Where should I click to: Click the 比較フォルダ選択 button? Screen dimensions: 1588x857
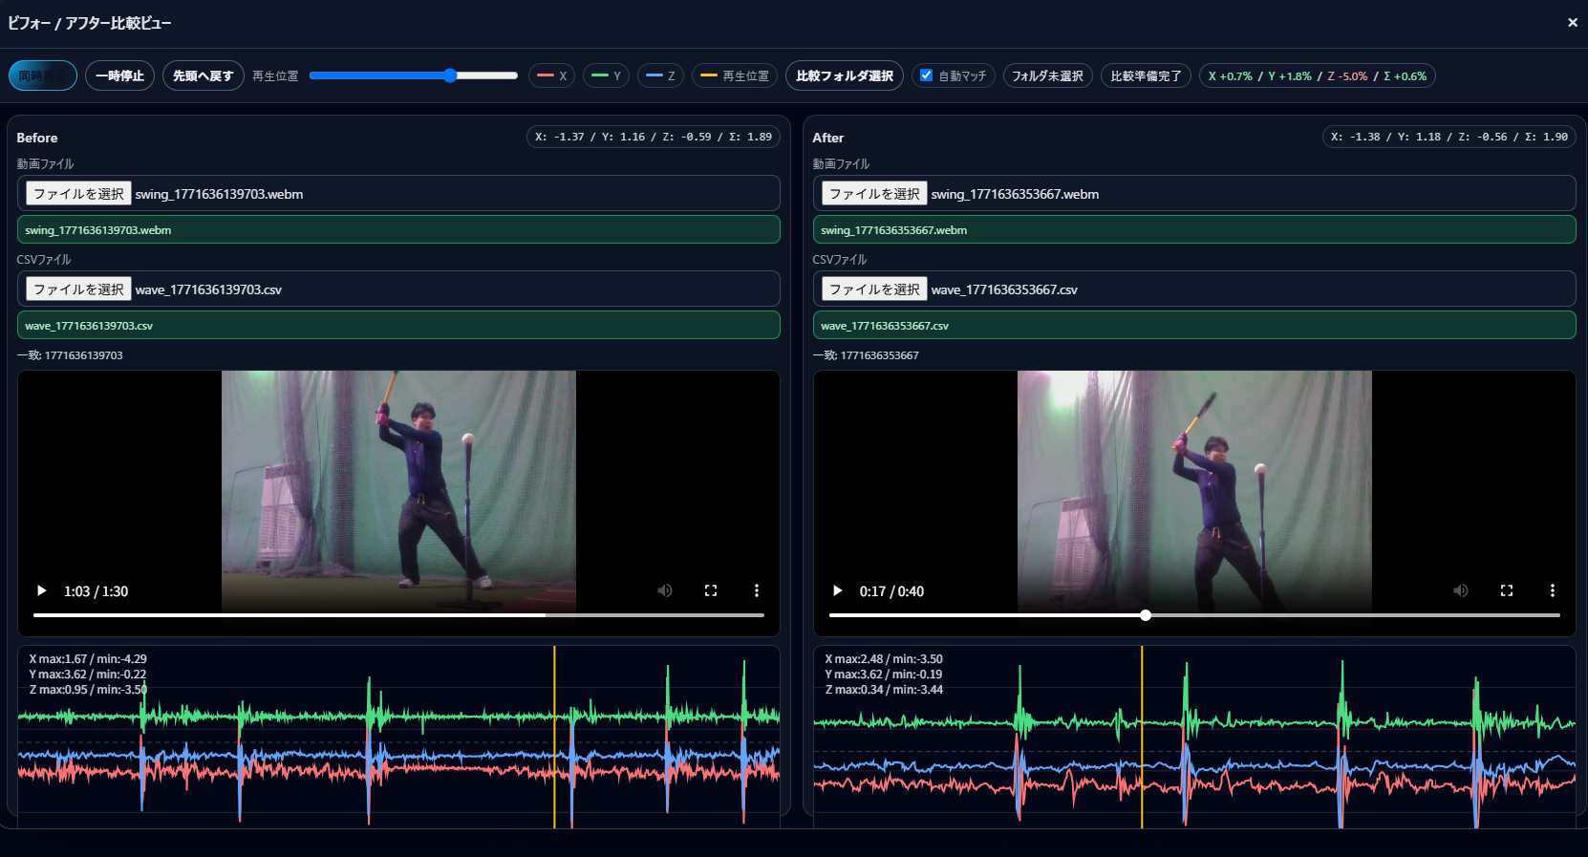[x=844, y=75]
